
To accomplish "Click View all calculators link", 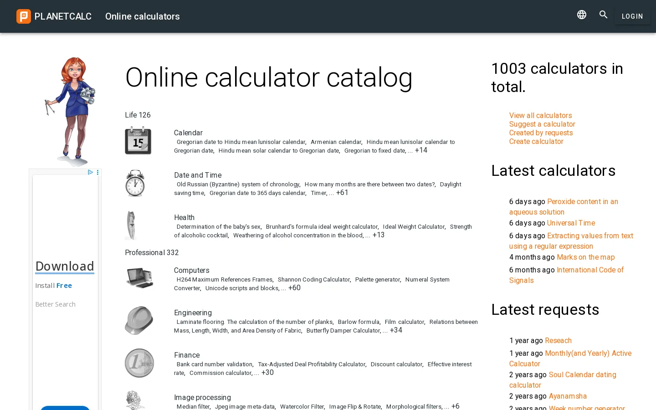I will pos(540,115).
